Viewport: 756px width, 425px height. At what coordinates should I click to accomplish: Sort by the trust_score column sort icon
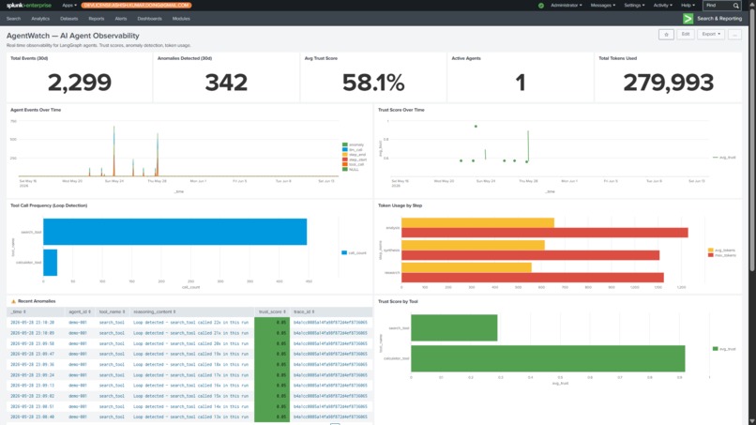pos(284,312)
